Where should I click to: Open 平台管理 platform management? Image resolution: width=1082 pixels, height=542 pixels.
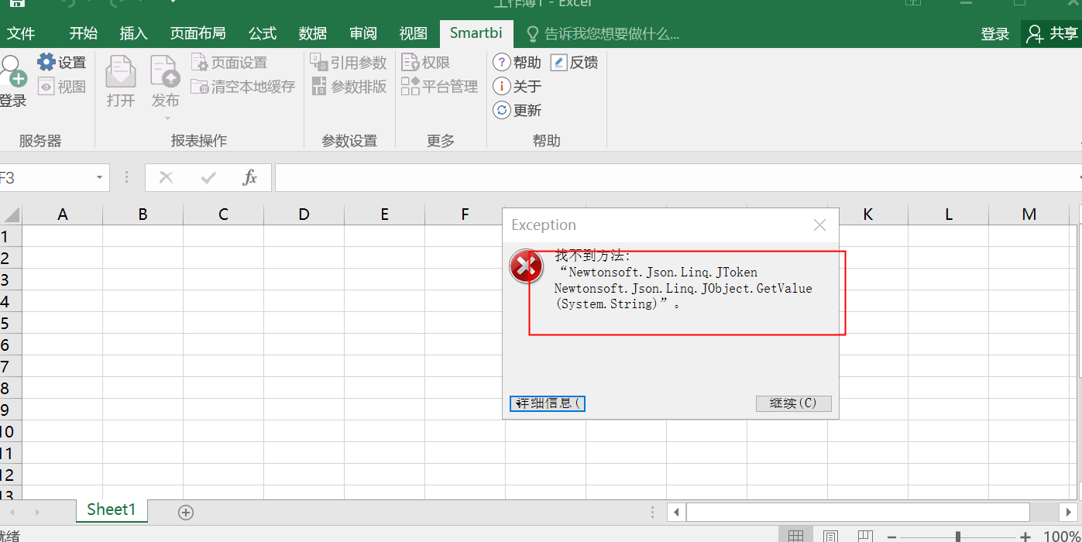440,87
